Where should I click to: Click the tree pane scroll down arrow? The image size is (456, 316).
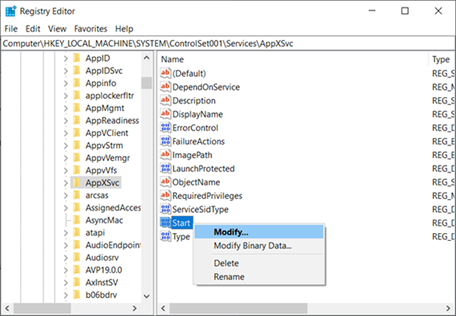[x=146, y=296]
